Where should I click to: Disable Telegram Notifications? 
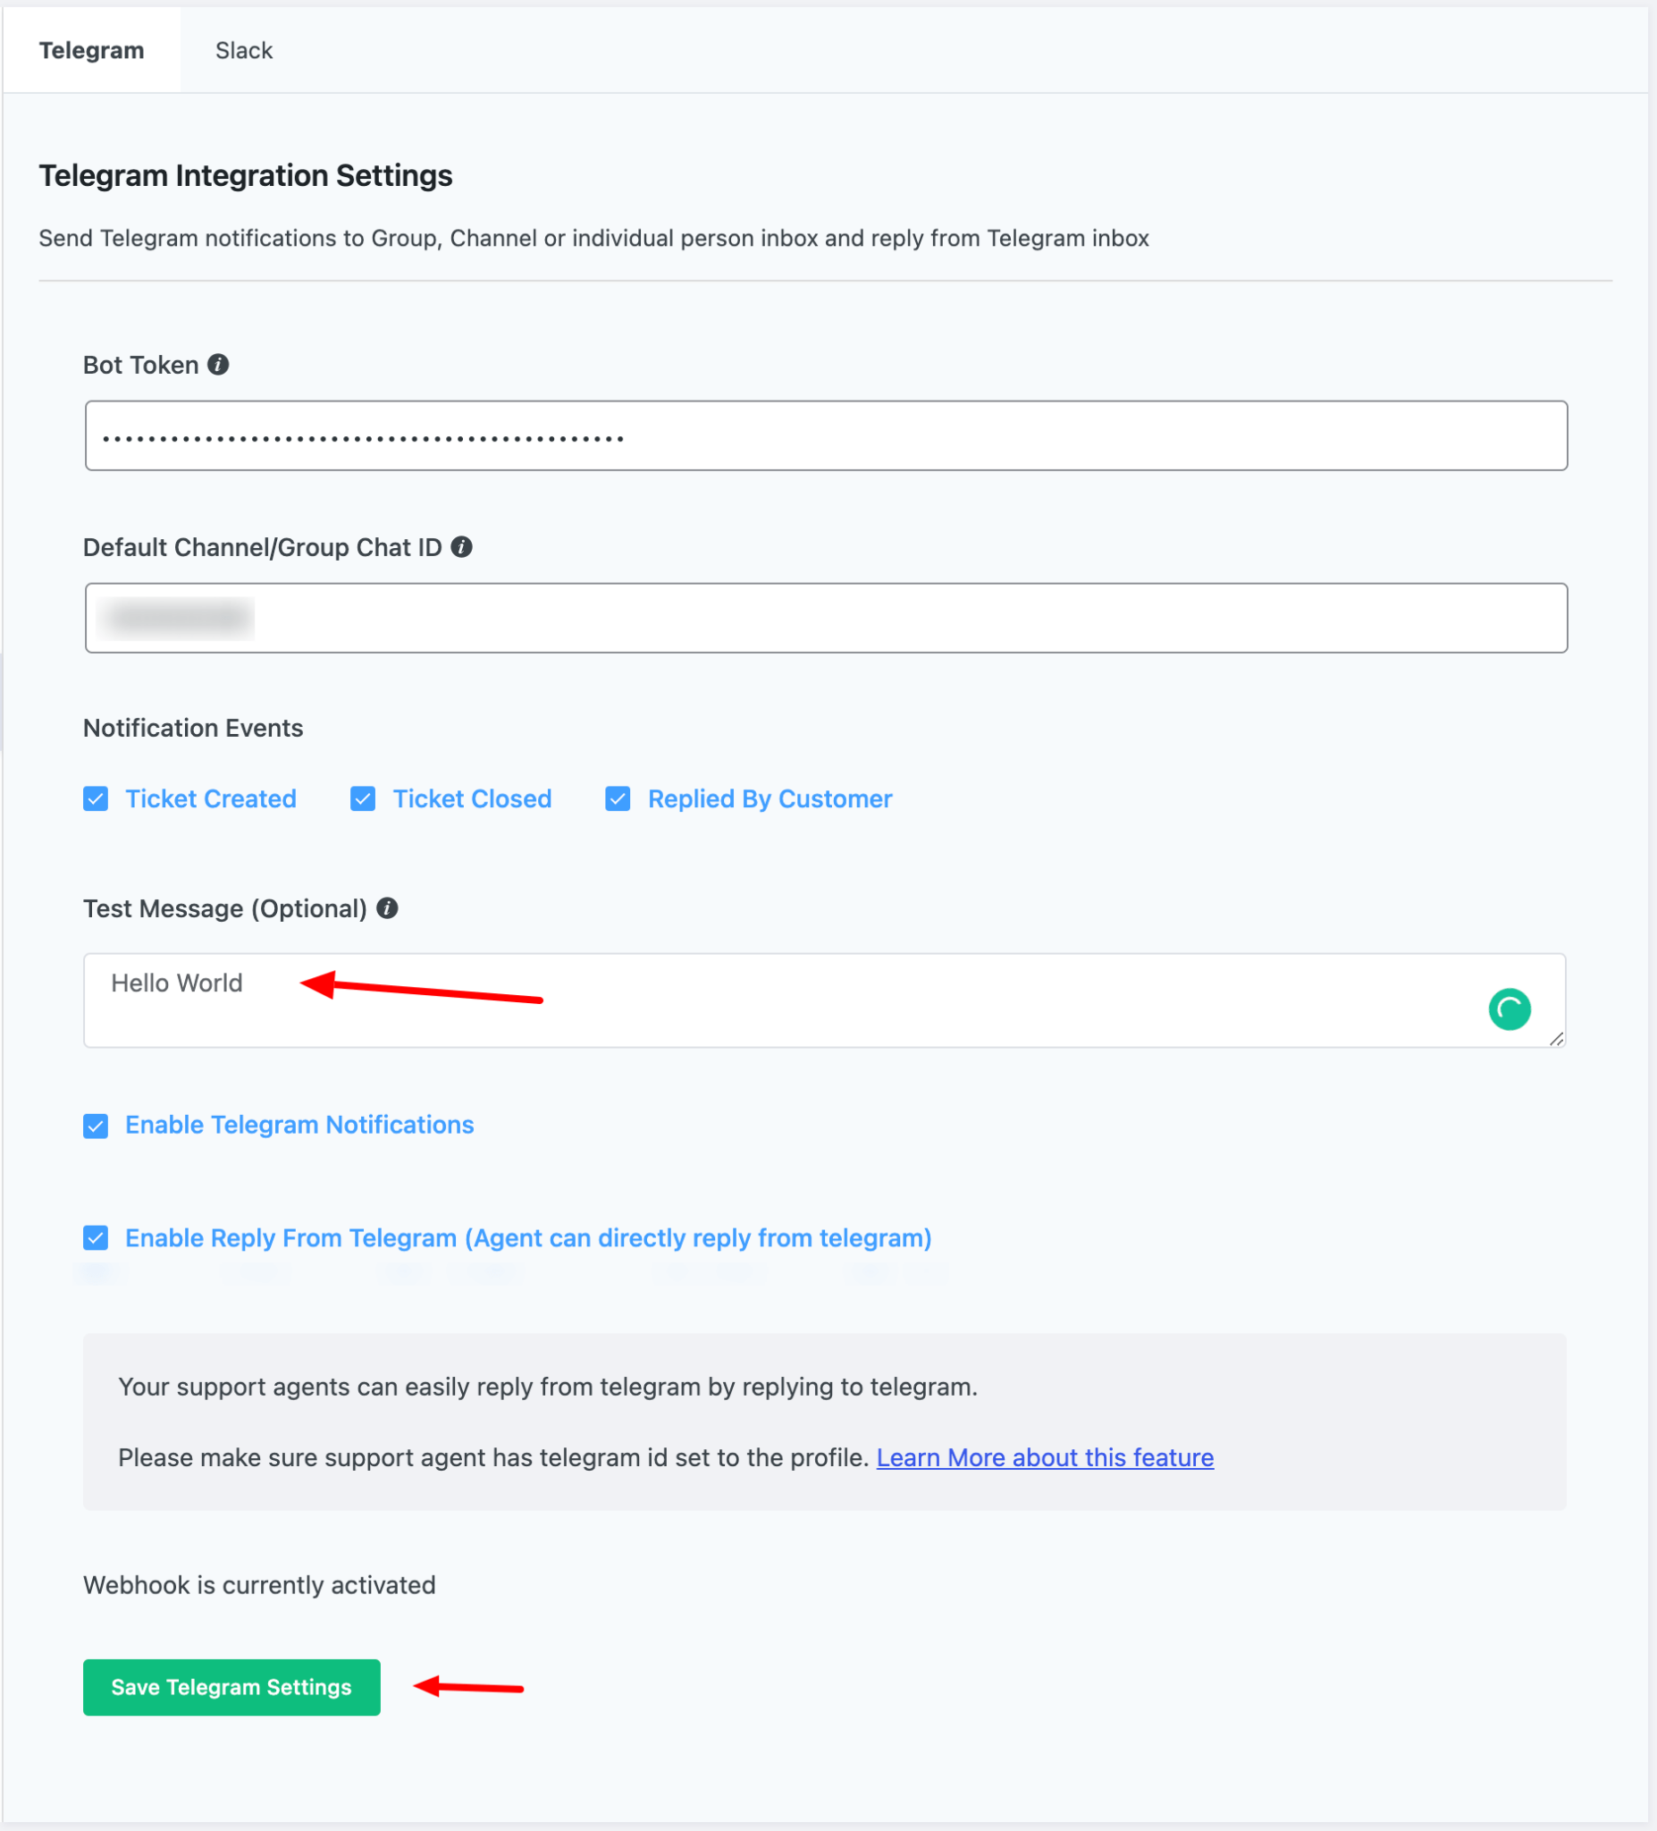96,1126
